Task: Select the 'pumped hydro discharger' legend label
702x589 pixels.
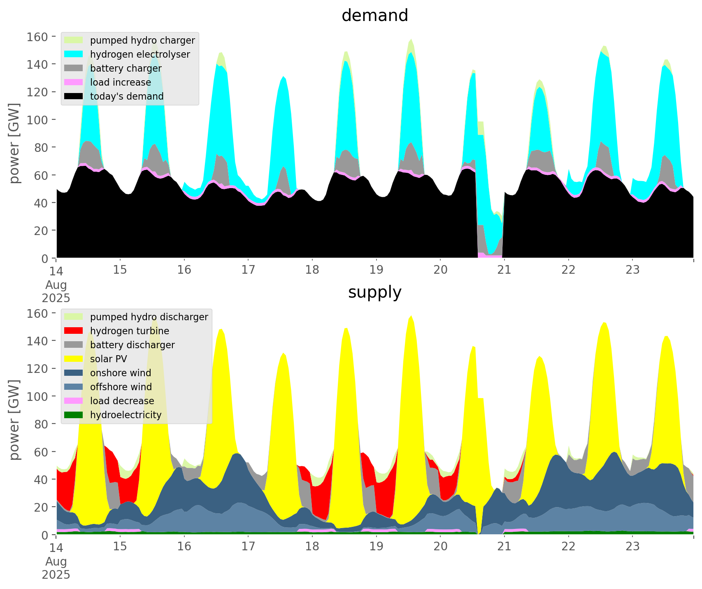Action: (149, 317)
